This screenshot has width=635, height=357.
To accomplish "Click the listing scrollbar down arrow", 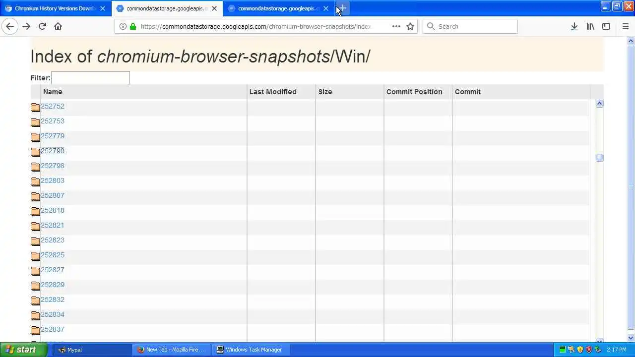I will pyautogui.click(x=599, y=341).
